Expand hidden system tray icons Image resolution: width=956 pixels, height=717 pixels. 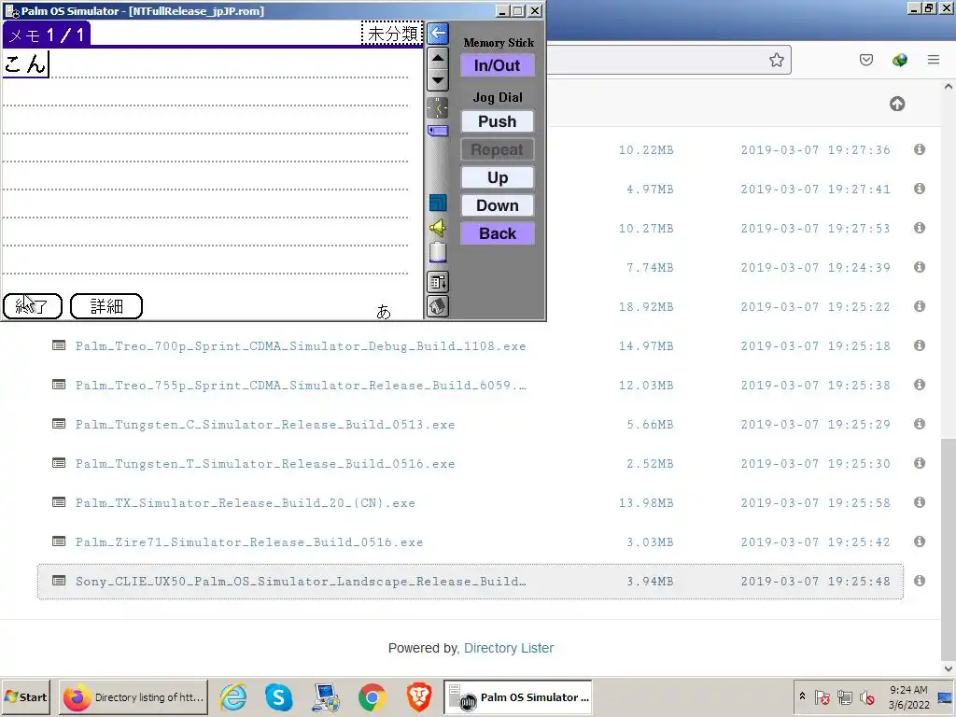pyautogui.click(x=802, y=696)
